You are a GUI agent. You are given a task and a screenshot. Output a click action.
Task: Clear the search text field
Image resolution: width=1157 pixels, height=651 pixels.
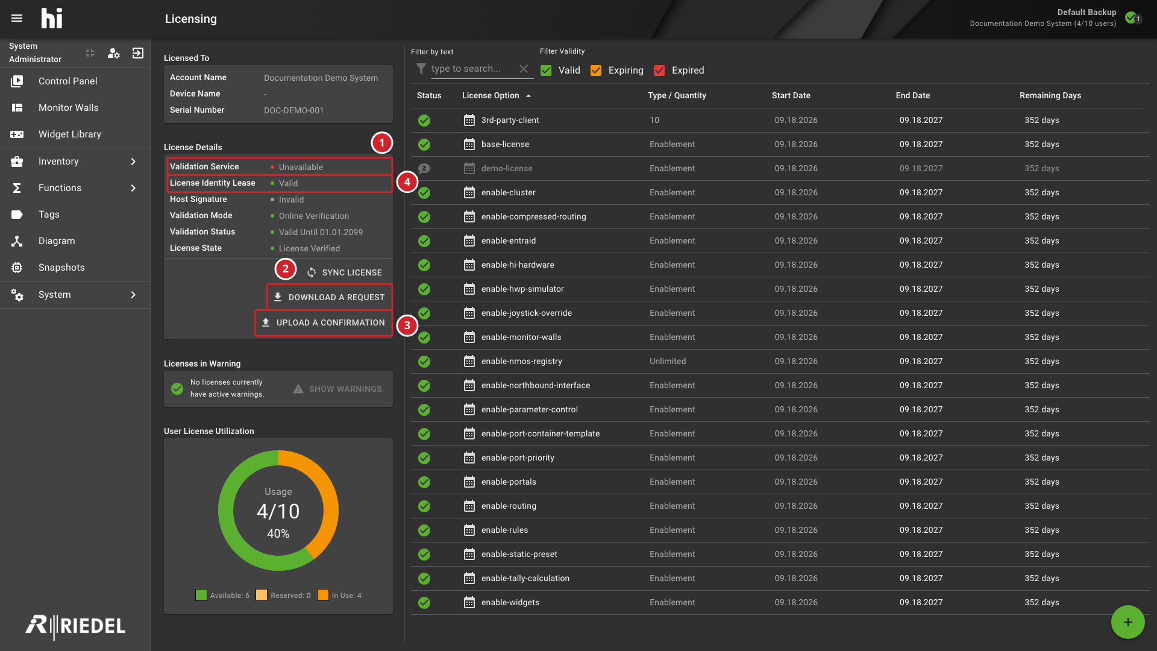(524, 69)
